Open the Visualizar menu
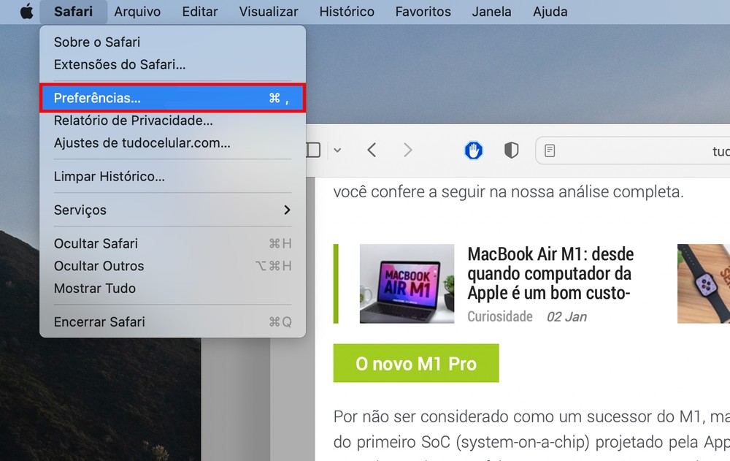 pos(269,12)
